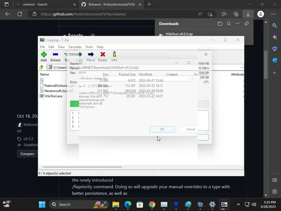Viewport: 281px width, 211px height.
Task: Select the ViVeTool.exe file
Action: (x=54, y=96)
